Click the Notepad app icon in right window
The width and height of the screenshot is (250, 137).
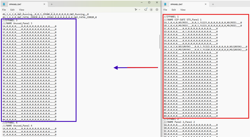165,4
